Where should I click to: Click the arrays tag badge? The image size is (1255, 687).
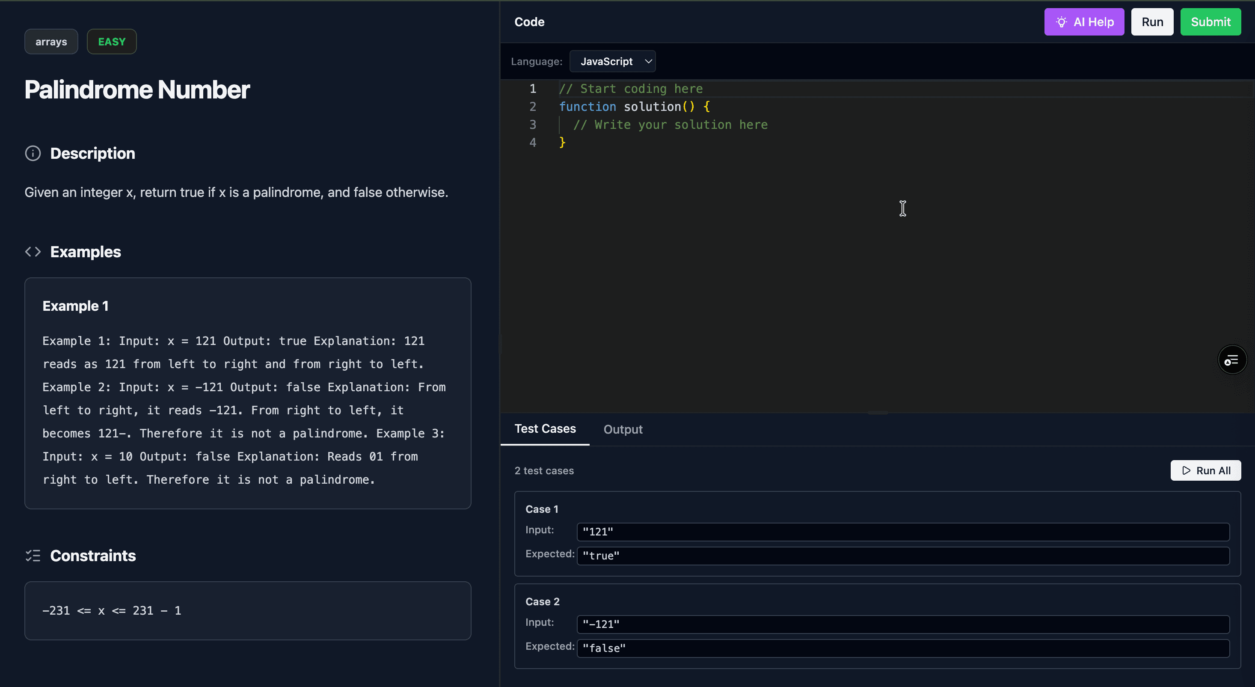click(x=51, y=42)
